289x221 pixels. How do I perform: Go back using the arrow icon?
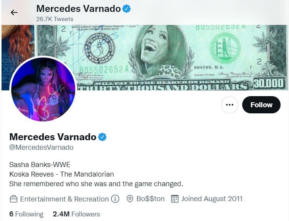[14, 13]
